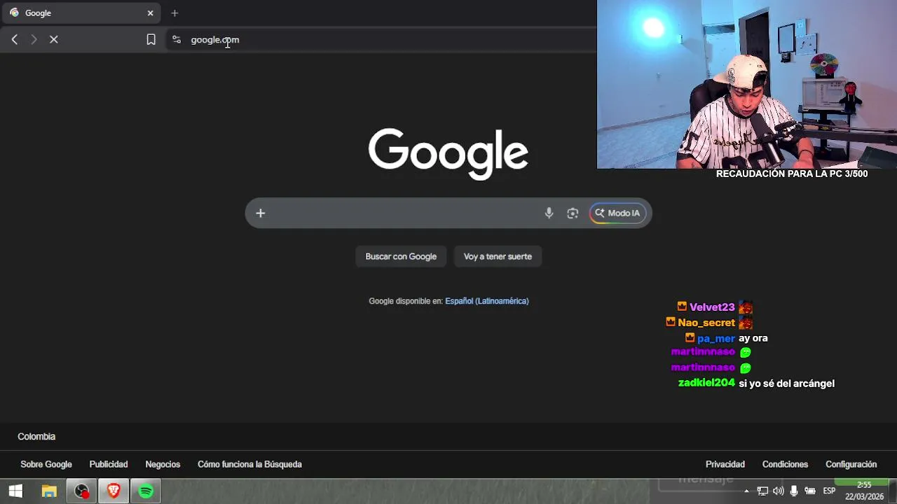Click the plus icon in the search box
The height and width of the screenshot is (504, 897).
tap(260, 213)
